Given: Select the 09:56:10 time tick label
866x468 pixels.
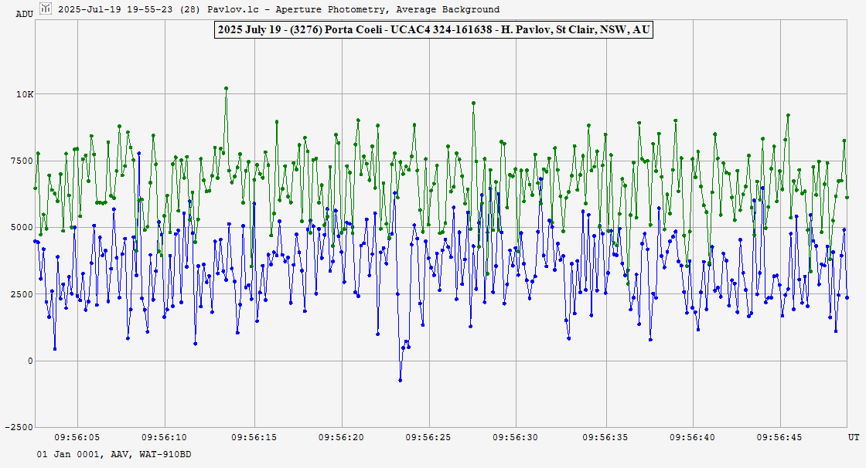Looking at the screenshot, I should click(x=166, y=437).
